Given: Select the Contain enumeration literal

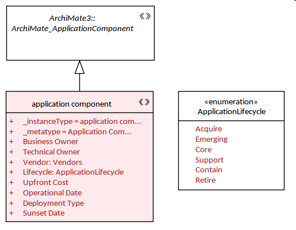Looking at the screenshot, I should click(x=209, y=170).
